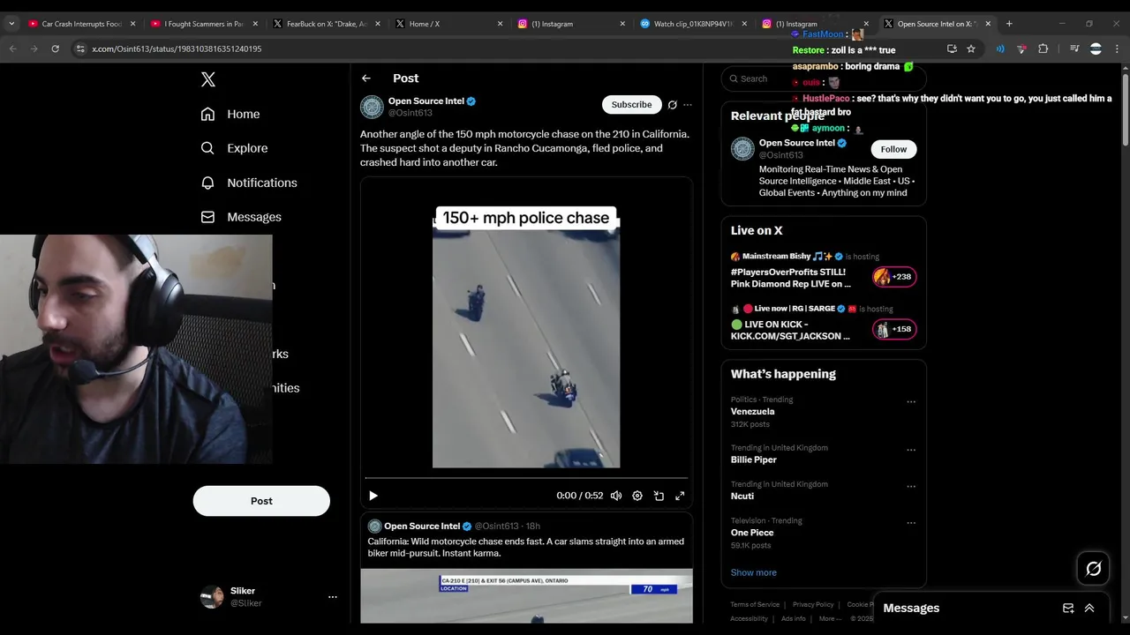The width and height of the screenshot is (1130, 635).
Task: Switch to Watch clip browser tab
Action: (x=693, y=24)
